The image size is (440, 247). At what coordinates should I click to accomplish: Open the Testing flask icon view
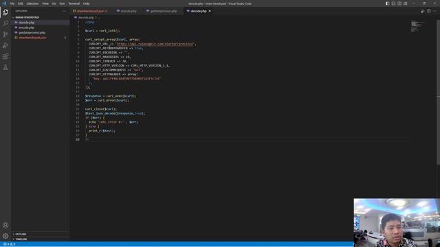5,67
